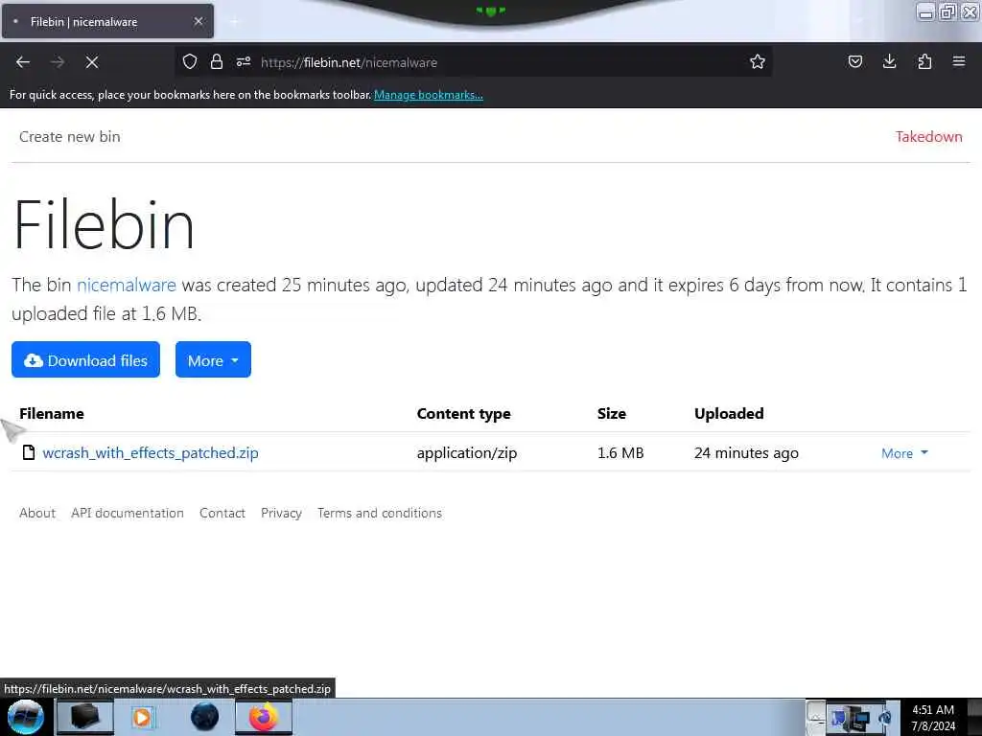Click the Download files button
Screen dimensions: 982x736
[85, 360]
